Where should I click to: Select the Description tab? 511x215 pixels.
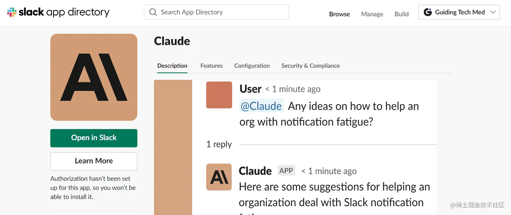click(x=172, y=66)
